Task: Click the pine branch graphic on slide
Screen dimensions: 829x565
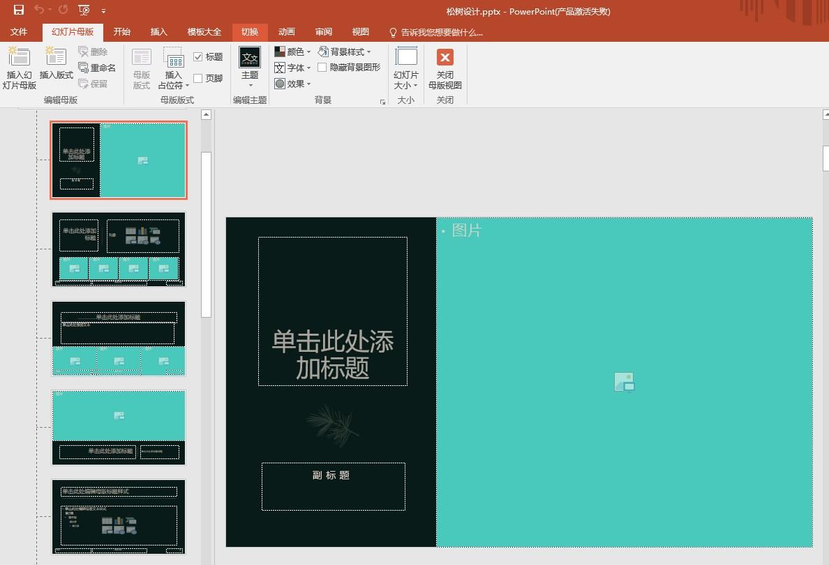Action: [x=332, y=425]
